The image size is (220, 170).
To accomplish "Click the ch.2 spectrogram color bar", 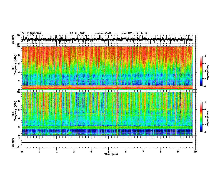I will [x=201, y=117].
